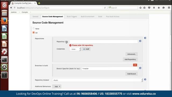Click the browser Search box
Viewport: 172px width, 97px height.
coord(123,8)
